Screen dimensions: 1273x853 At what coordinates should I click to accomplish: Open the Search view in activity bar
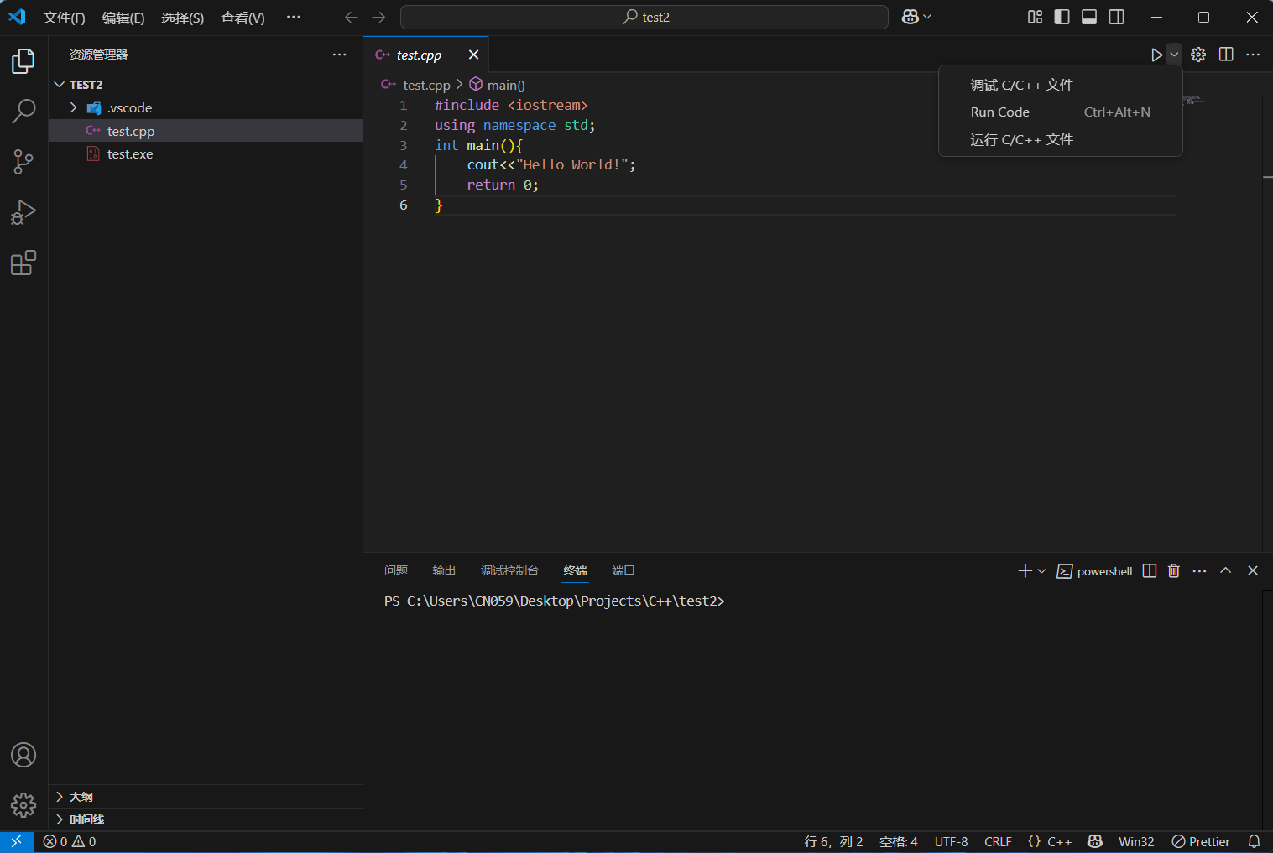point(23,111)
